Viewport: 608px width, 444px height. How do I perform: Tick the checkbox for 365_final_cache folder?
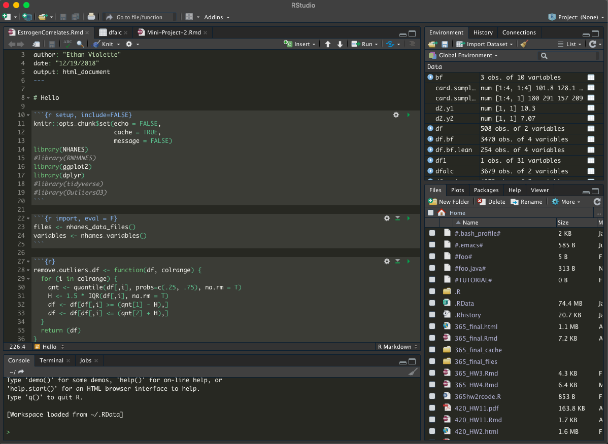point(432,350)
